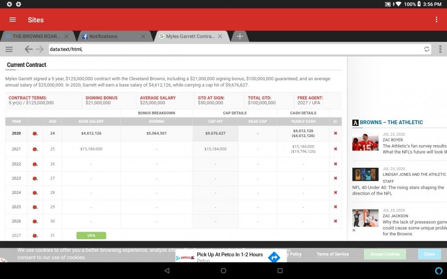This screenshot has width=447, height=279.
Task: Remove the 2026 contract year row
Action: pyautogui.click(x=335, y=221)
